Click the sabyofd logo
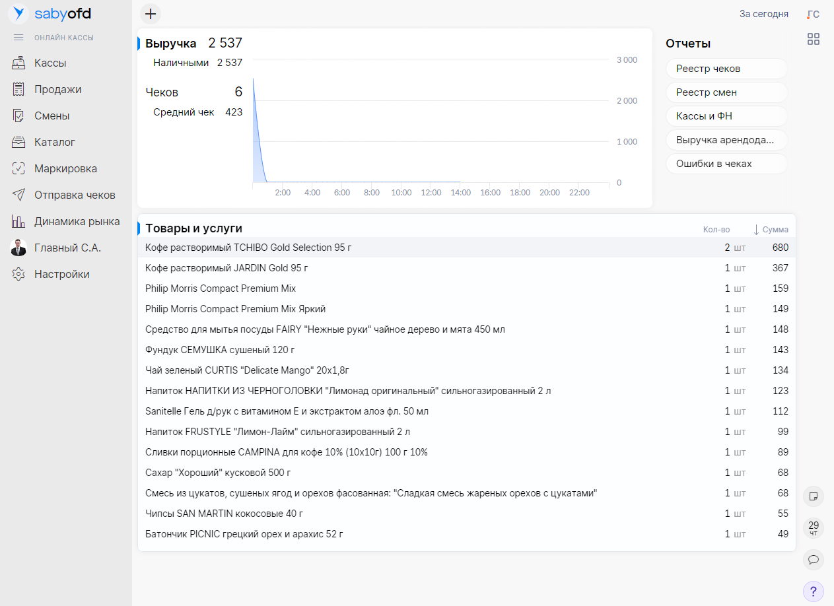 click(50, 14)
